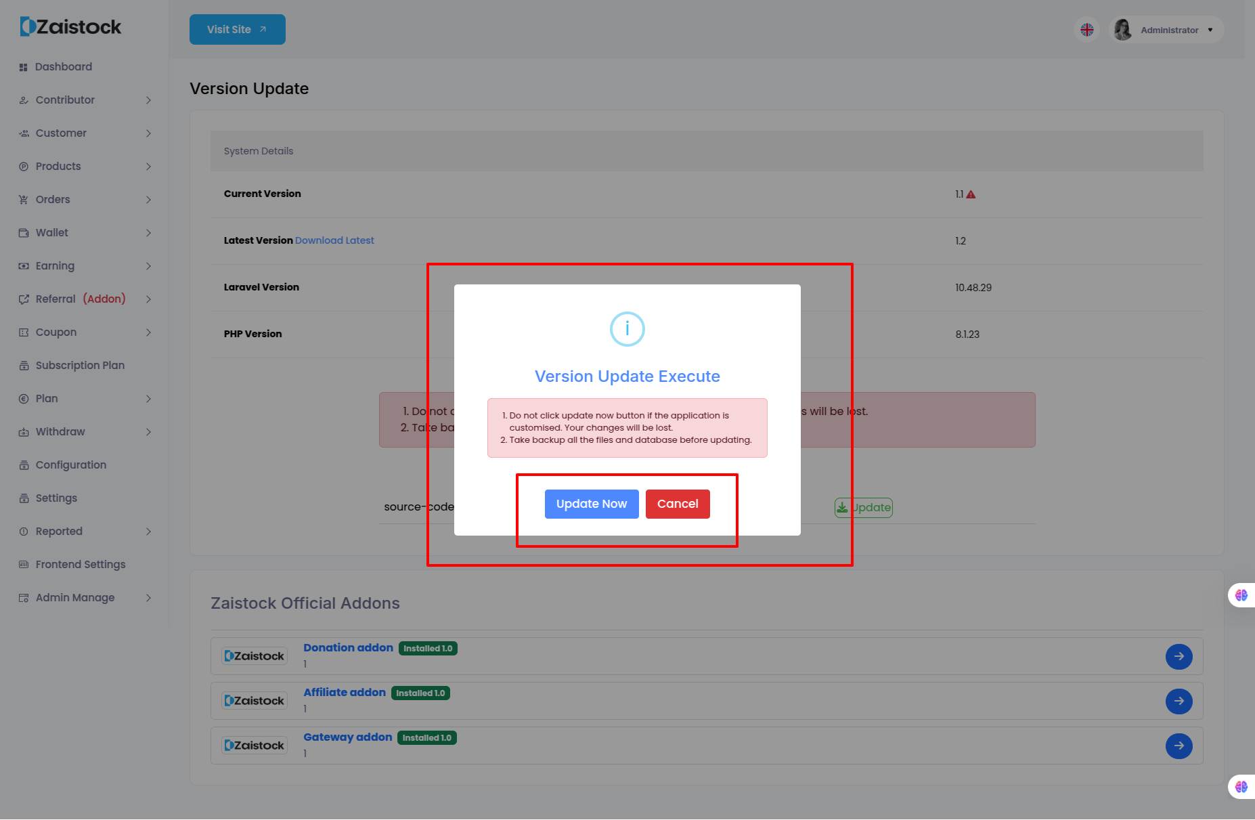The image size is (1255, 820).
Task: Click the Settings sidebar icon
Action: click(x=23, y=498)
